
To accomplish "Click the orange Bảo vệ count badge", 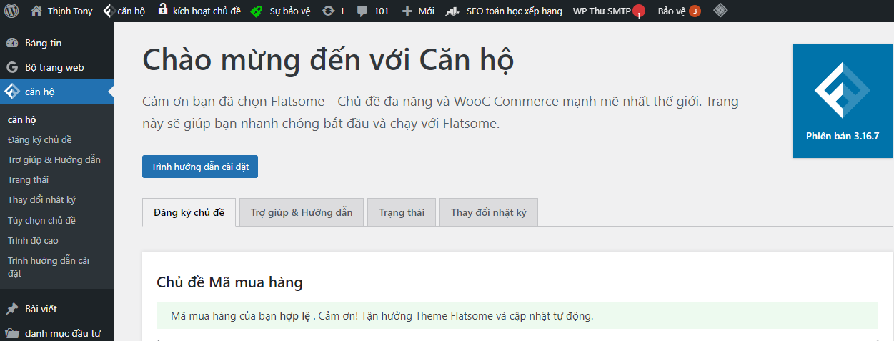I will (x=695, y=11).
